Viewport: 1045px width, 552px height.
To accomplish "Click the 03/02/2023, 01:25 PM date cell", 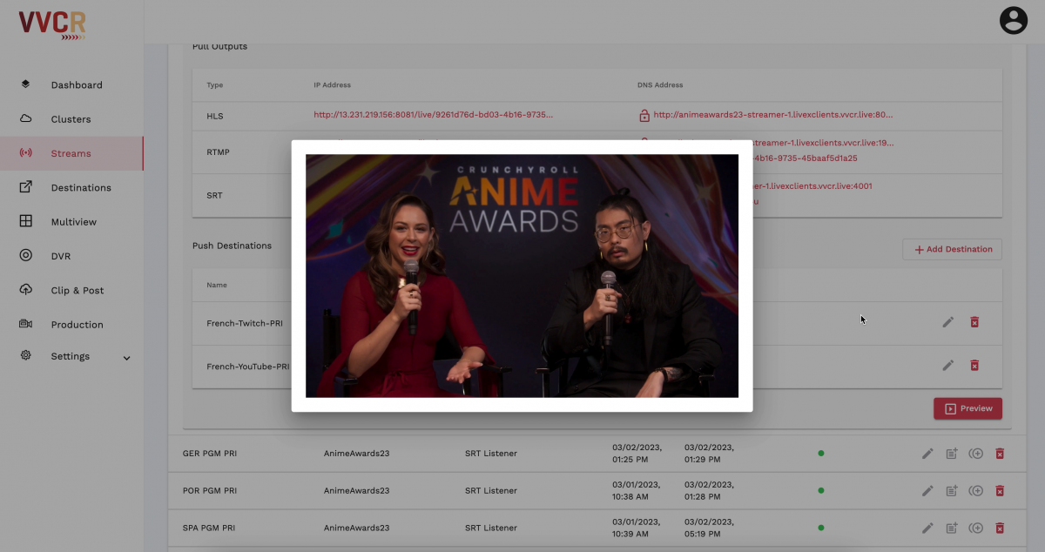I will click(x=637, y=454).
